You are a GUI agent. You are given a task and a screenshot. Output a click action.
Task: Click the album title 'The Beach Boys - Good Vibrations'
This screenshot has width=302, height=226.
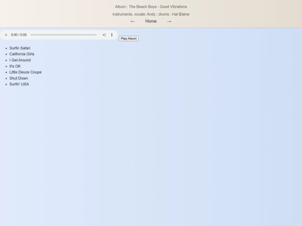click(158, 7)
